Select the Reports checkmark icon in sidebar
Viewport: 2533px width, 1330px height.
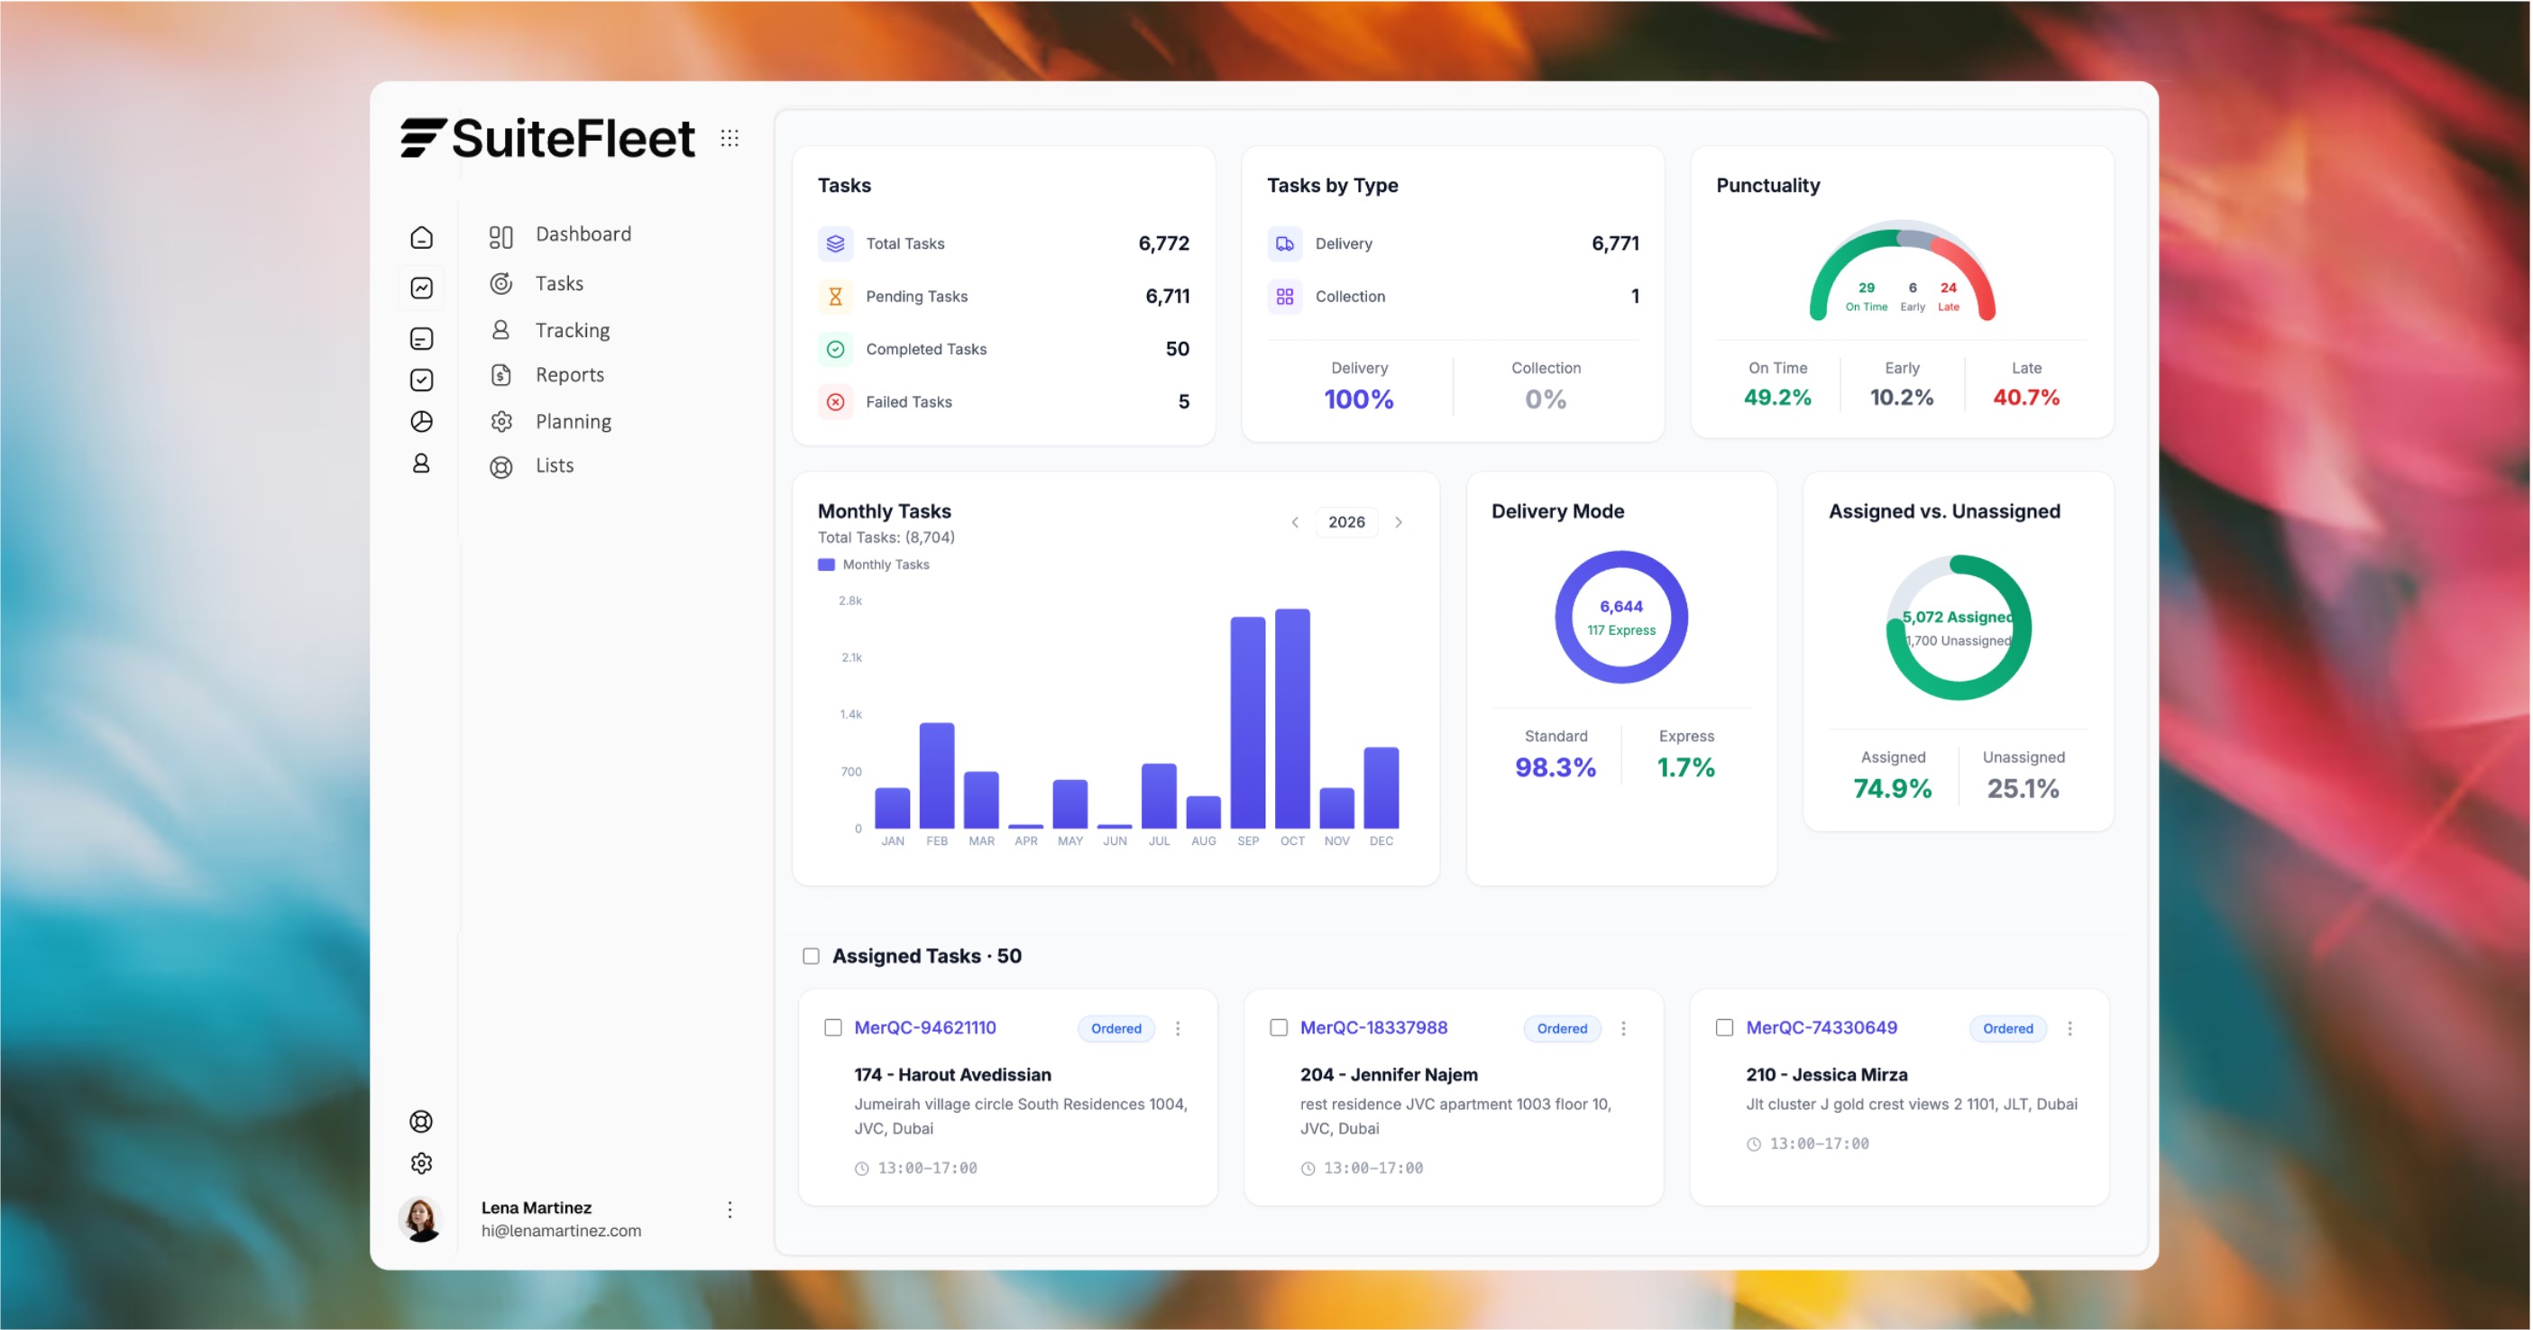click(421, 380)
